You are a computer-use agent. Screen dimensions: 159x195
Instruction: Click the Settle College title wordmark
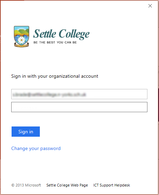(61, 34)
